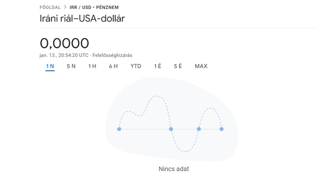Choose the YTD time range tab
Viewport: 317px width, 186px height.
(x=136, y=66)
